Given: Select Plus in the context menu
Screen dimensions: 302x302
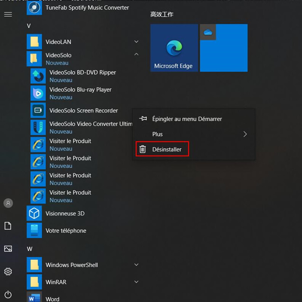Looking at the screenshot, I should pyautogui.click(x=193, y=134).
